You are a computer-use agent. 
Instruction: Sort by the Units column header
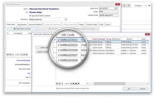tap(144, 39)
